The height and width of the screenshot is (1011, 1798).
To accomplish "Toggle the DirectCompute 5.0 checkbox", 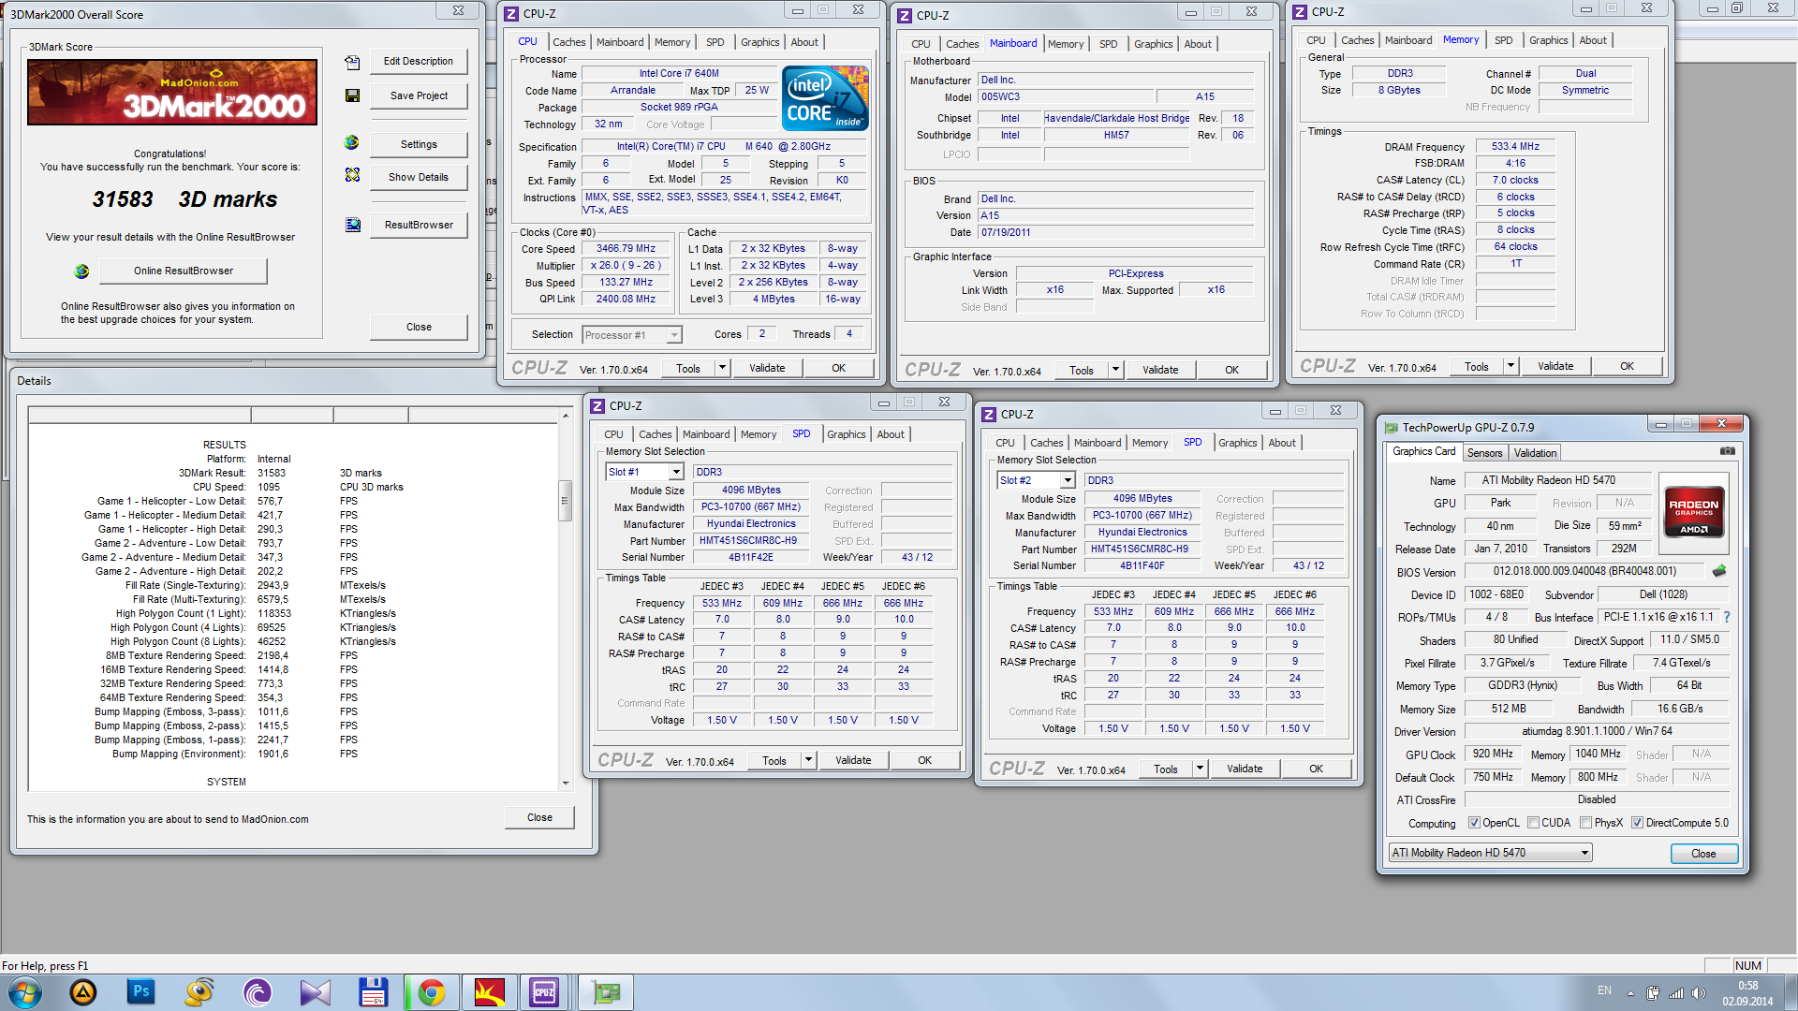I will (1637, 823).
